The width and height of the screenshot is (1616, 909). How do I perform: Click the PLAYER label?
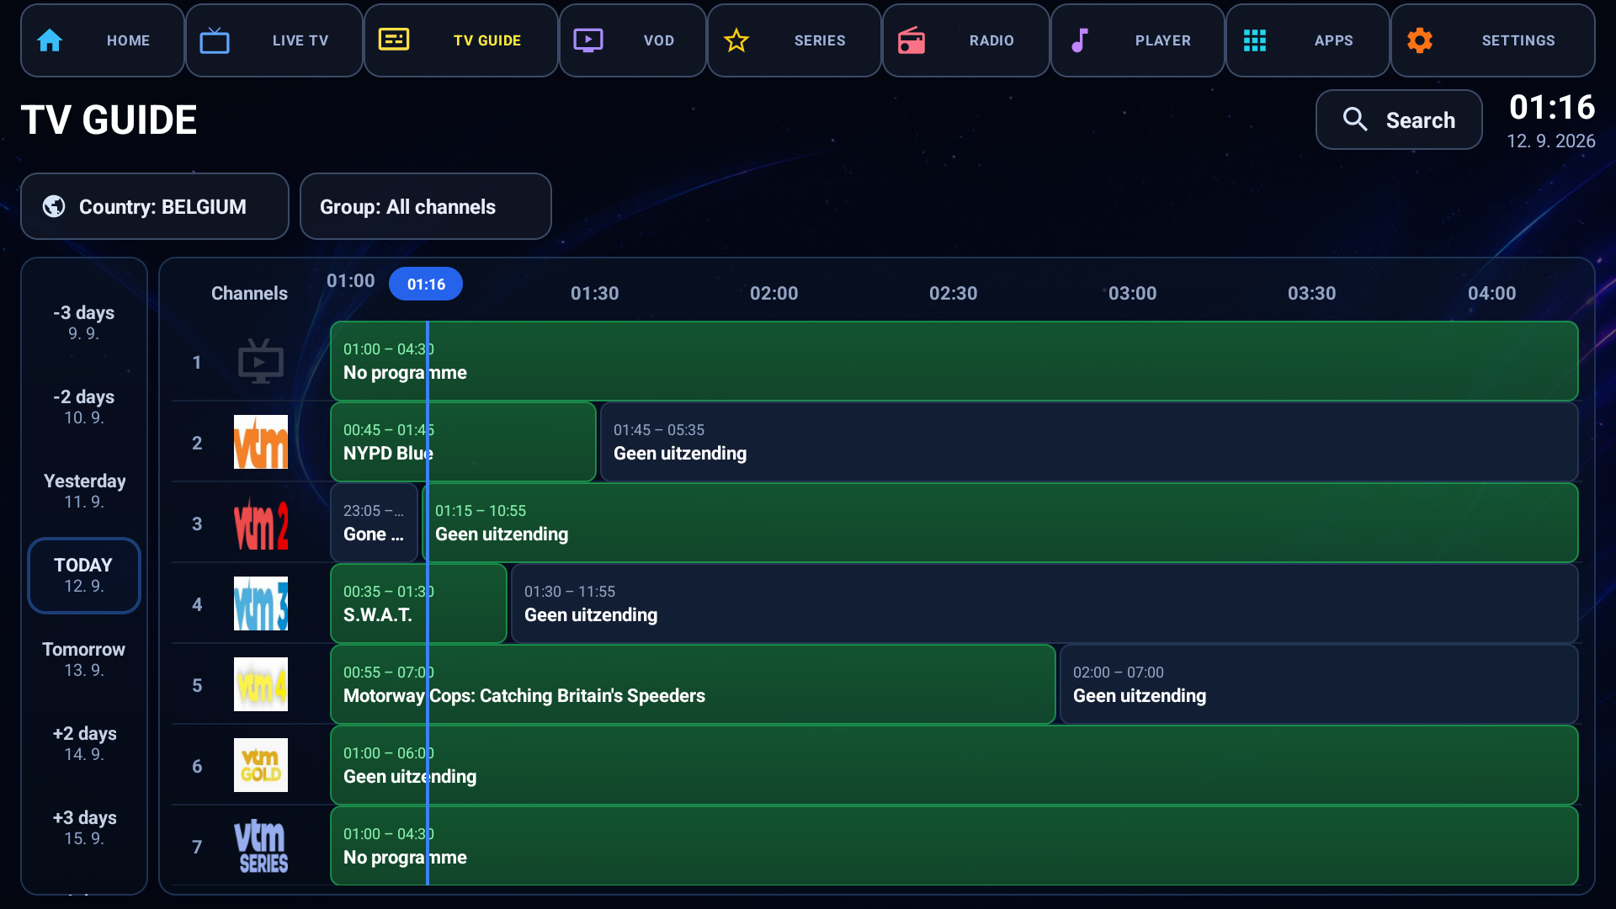1163,40
